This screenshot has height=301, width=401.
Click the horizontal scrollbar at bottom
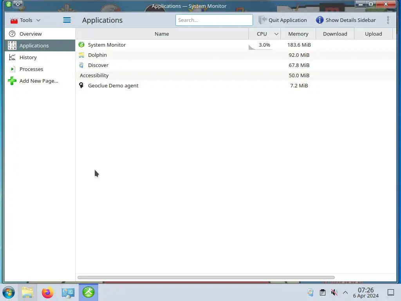(x=206, y=277)
